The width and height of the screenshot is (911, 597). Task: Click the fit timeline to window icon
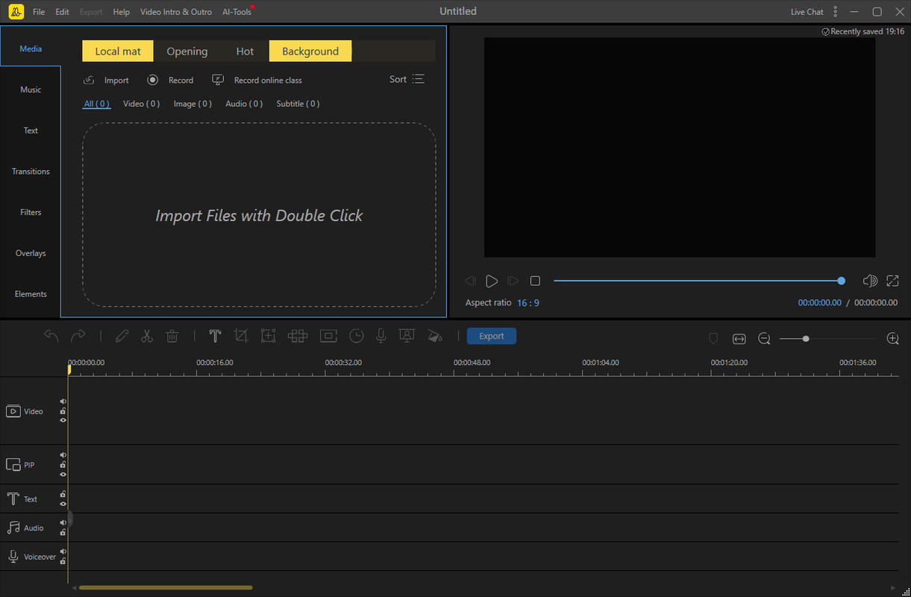tap(739, 339)
